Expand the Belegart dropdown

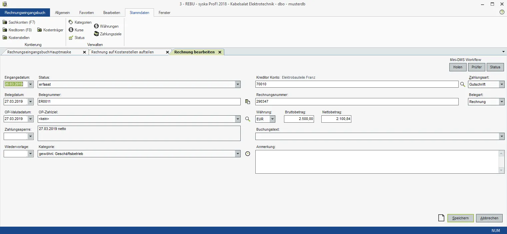(x=502, y=102)
